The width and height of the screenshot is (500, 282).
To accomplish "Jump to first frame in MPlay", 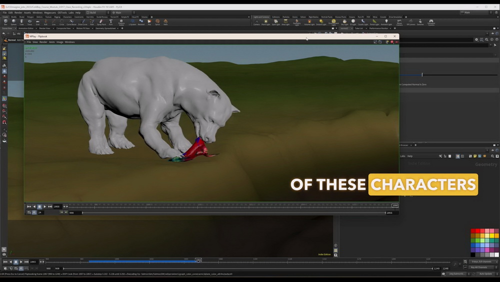I will (x=29, y=207).
